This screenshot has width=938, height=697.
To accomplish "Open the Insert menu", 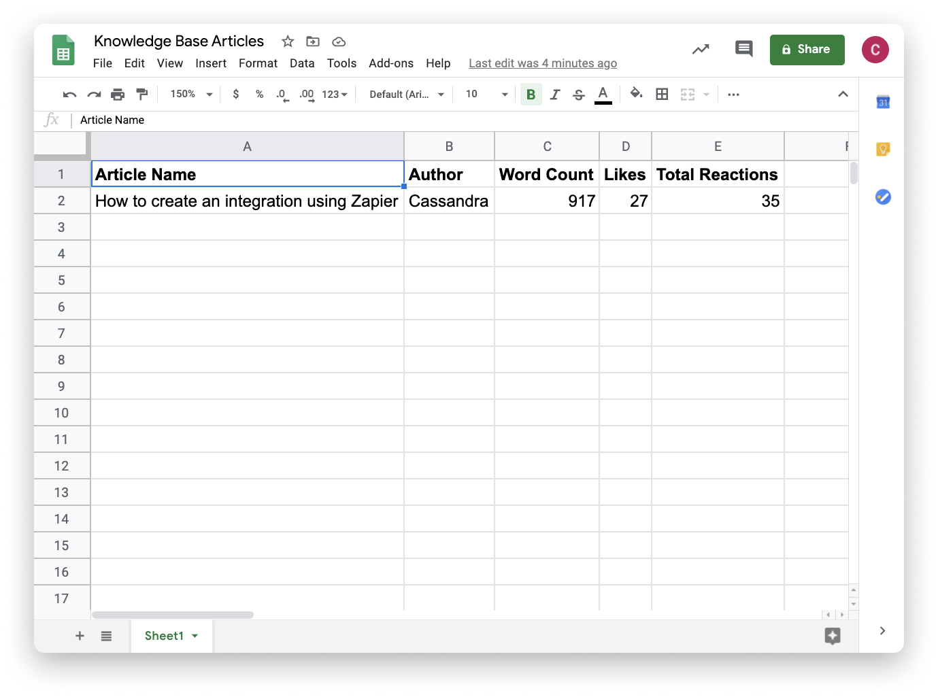I will click(x=211, y=63).
